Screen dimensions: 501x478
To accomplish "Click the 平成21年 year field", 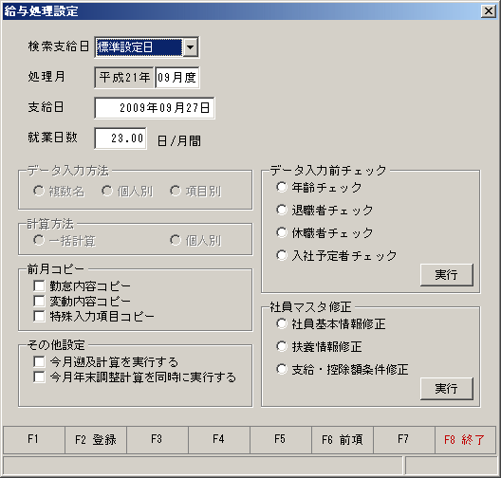I will pos(124,77).
